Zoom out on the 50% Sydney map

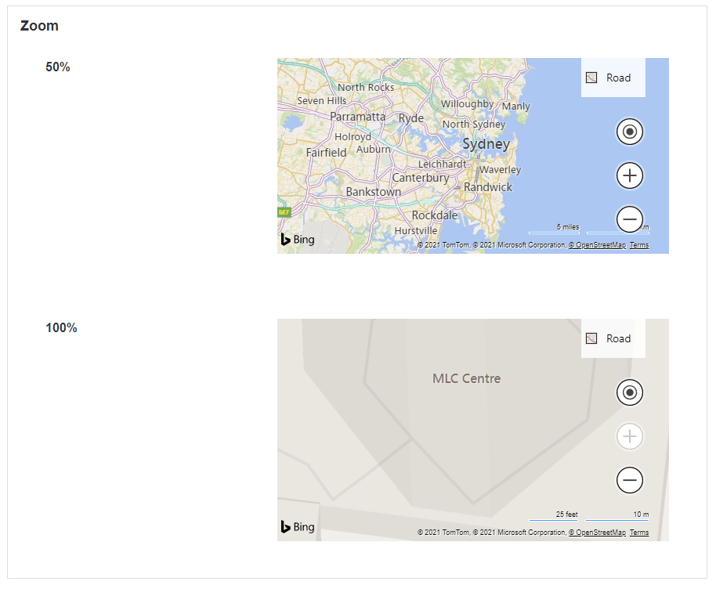pos(630,219)
